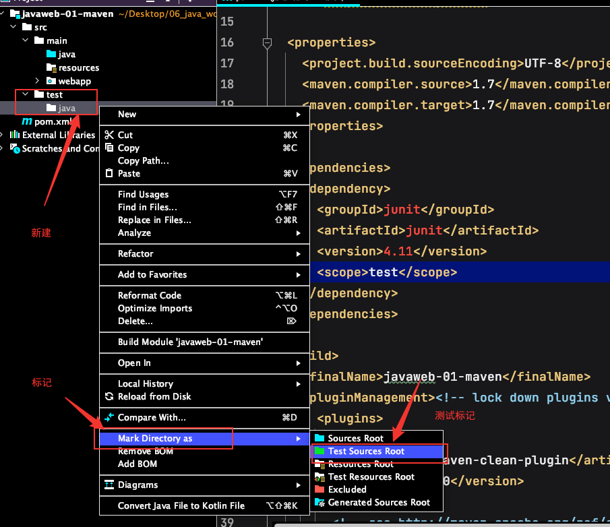Click line number 17 in gutter

coord(227,63)
